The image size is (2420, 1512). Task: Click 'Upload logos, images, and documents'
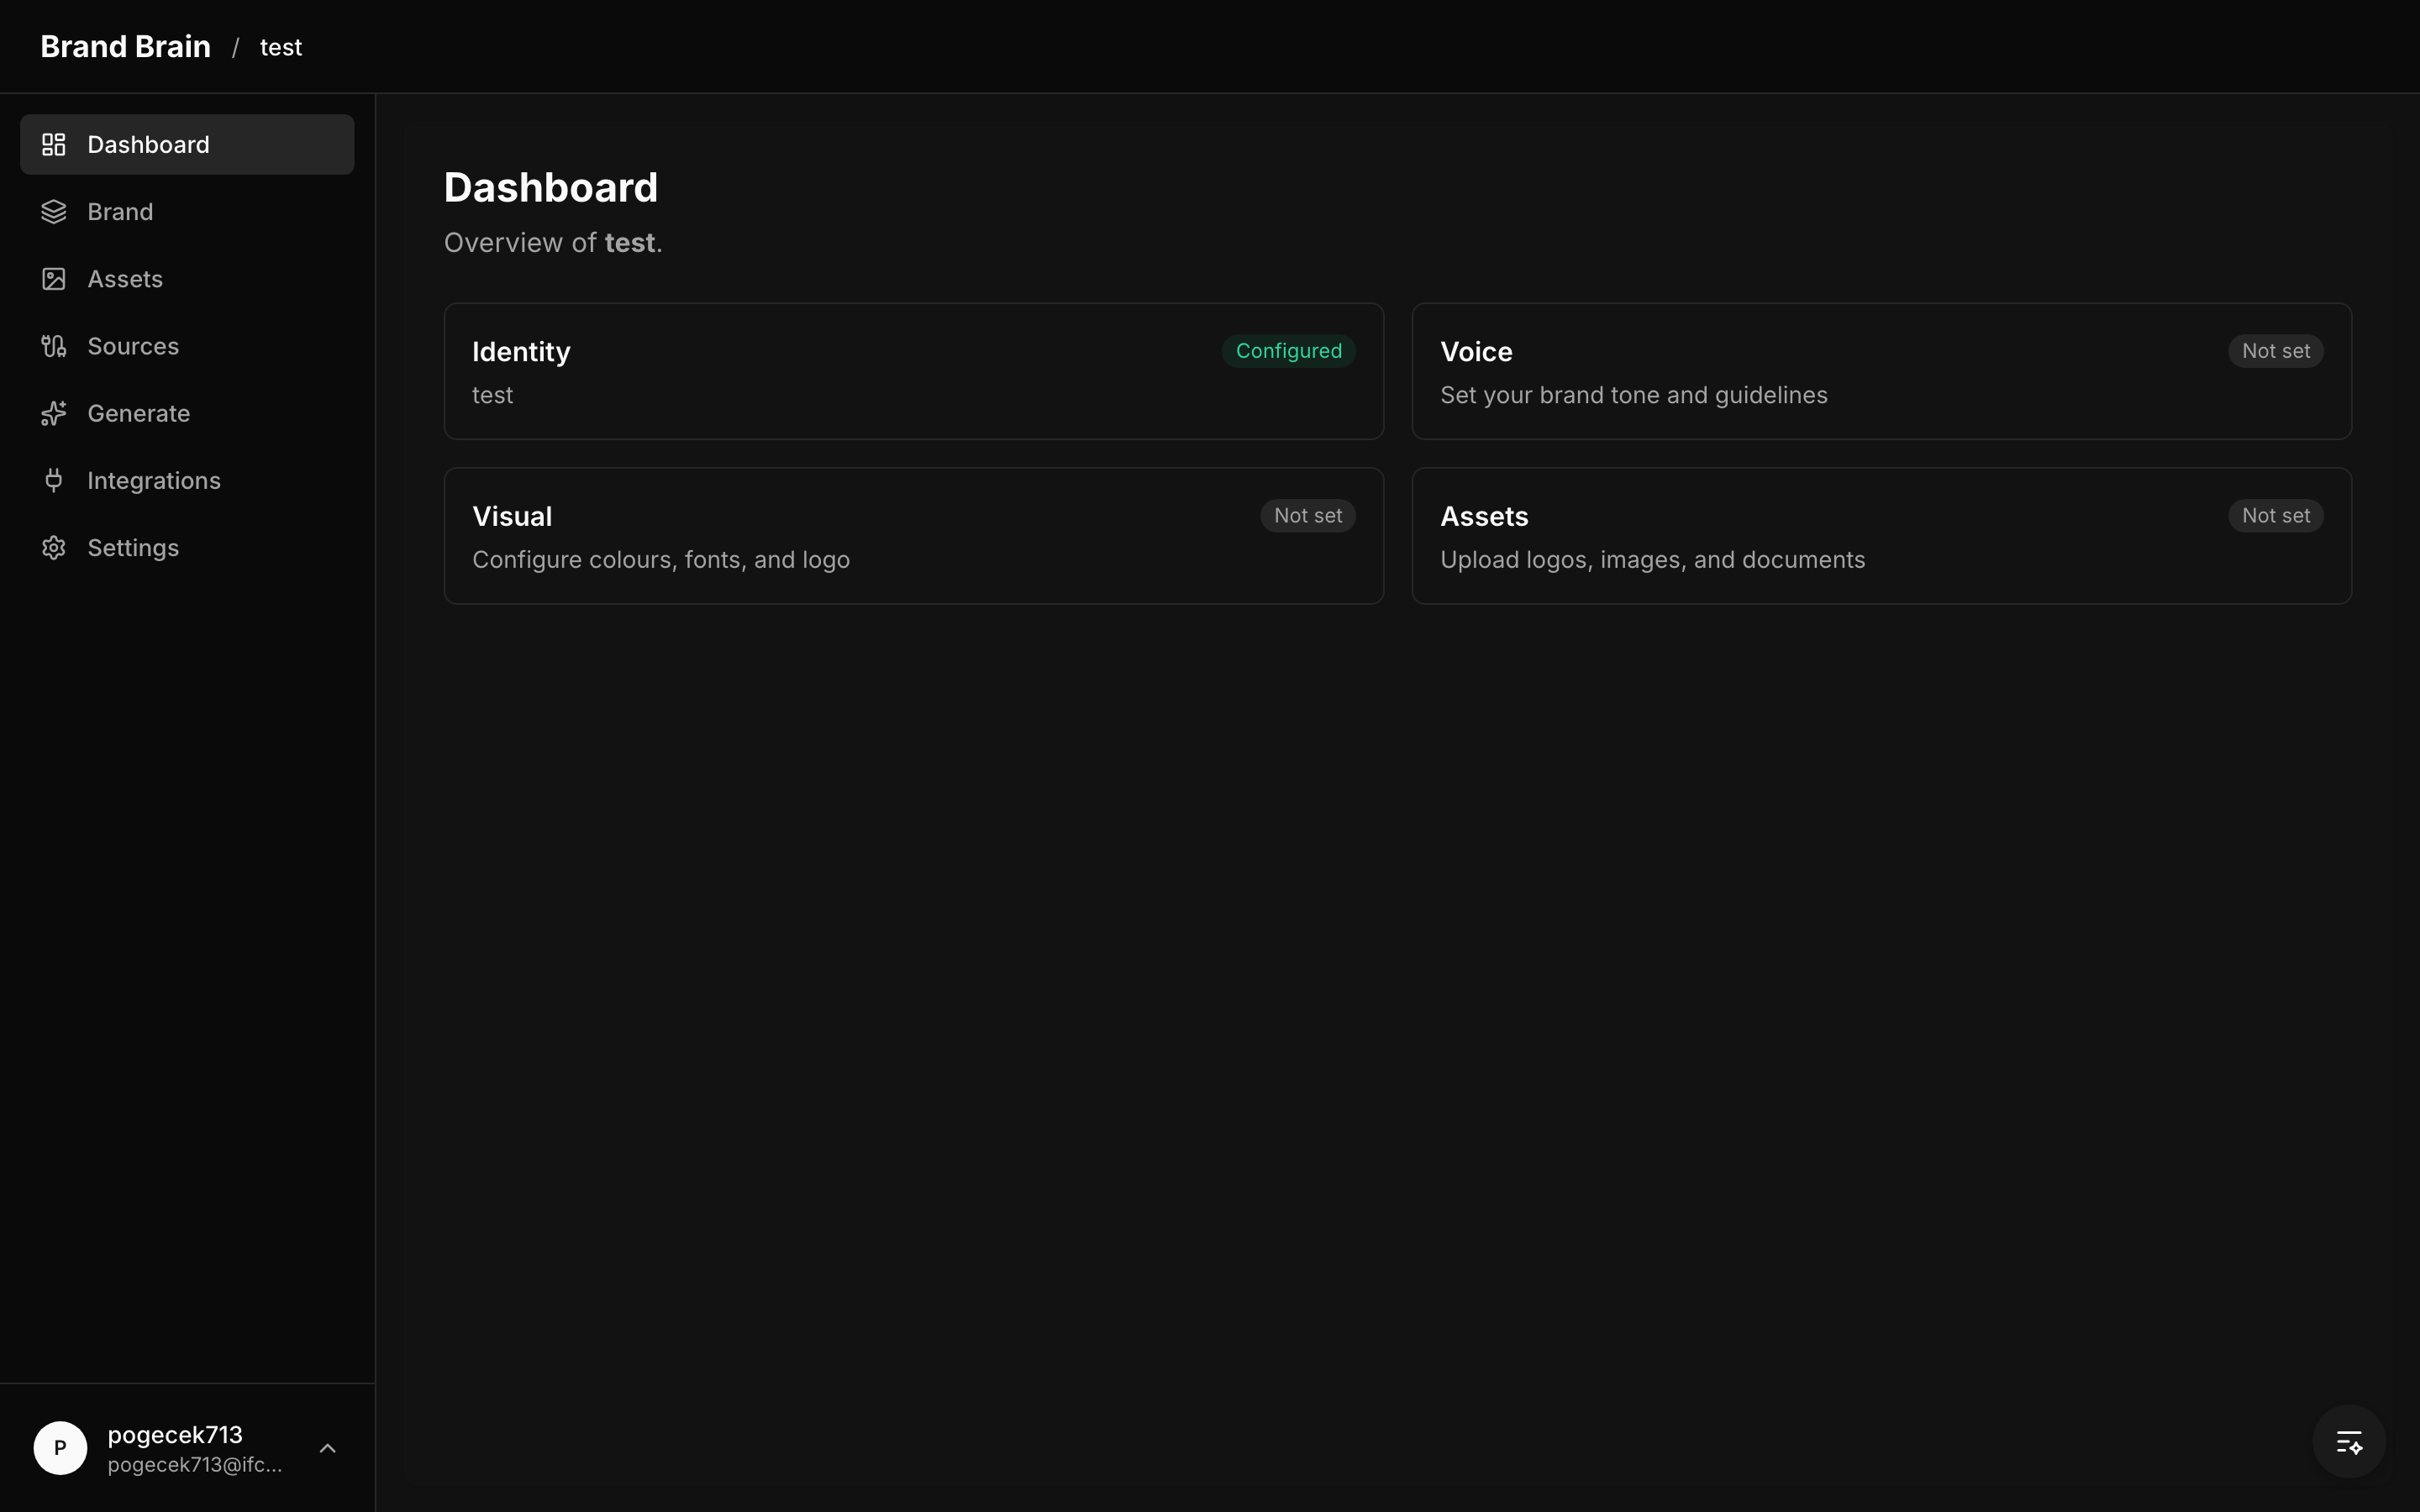tap(1653, 560)
